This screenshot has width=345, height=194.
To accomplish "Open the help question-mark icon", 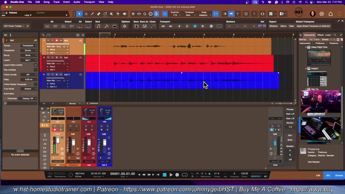I will [x=254, y=14].
